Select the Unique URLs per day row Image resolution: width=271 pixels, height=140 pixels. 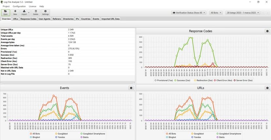coord(67,33)
